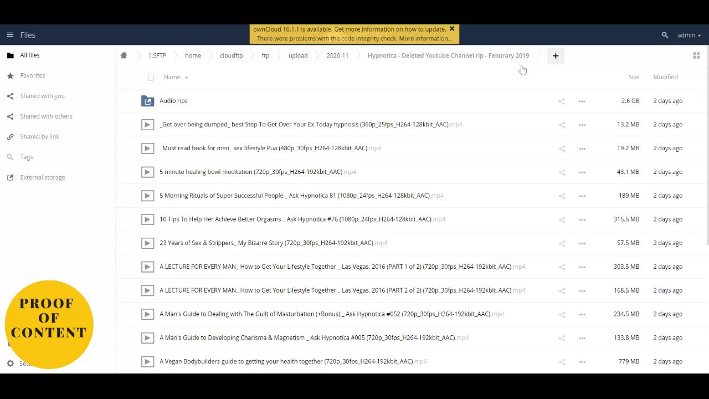Open LECTURE FOR EVERY MAN PART 1 file
The image size is (709, 399).
click(342, 267)
